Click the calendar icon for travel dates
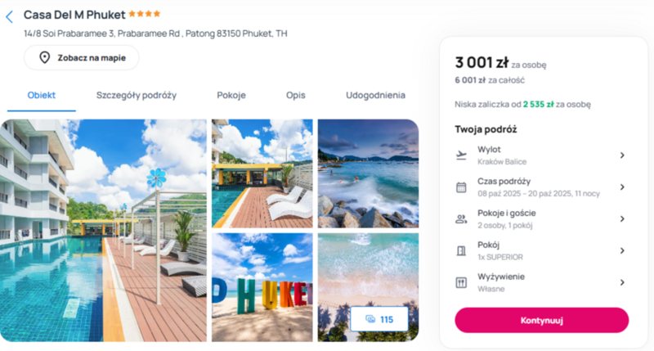The height and width of the screenshot is (351, 654). 461,187
